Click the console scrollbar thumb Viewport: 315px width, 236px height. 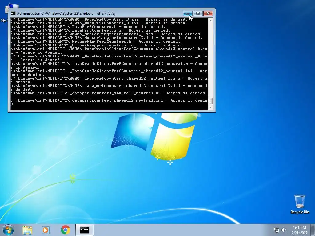[x=210, y=101]
